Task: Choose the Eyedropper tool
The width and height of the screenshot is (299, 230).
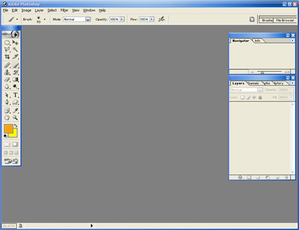Action: pyautogui.click(x=16, y=111)
